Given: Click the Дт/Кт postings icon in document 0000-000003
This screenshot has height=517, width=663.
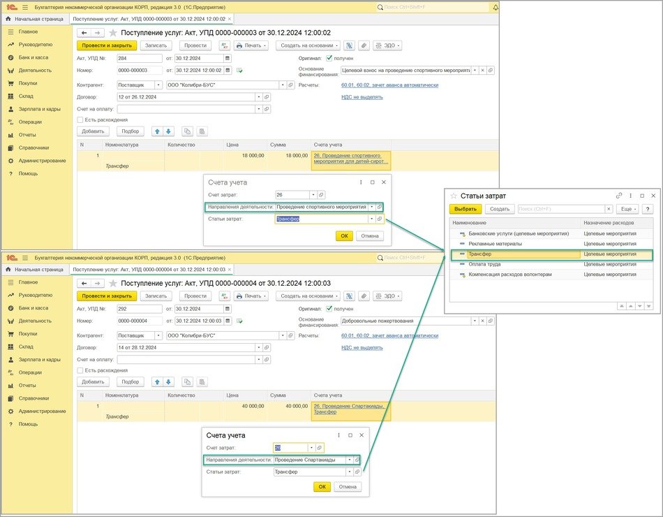Looking at the screenshot, I should pos(224,45).
